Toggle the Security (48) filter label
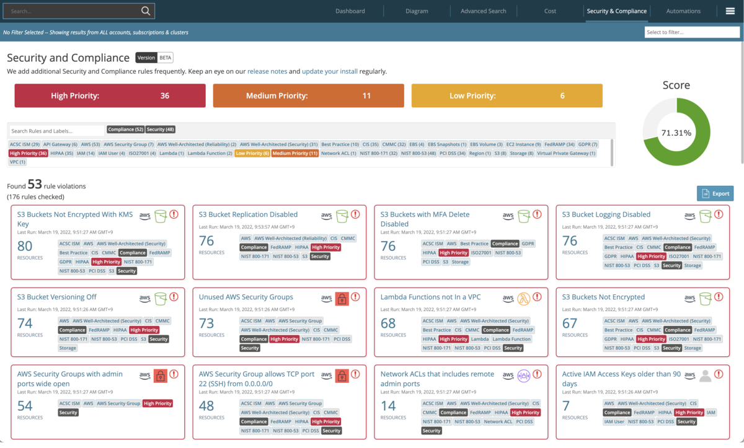744x448 pixels. click(161, 130)
